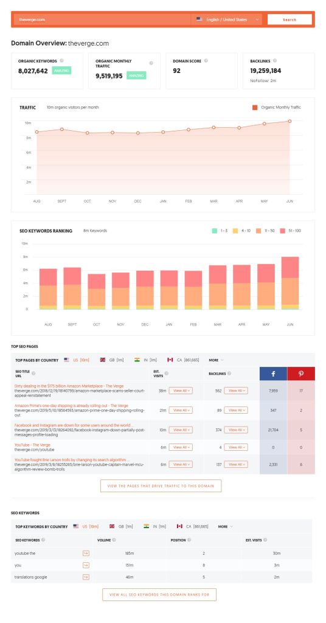Select IN tab in Top Pages by Country
Screen dimensions: 326x623
point(146,360)
